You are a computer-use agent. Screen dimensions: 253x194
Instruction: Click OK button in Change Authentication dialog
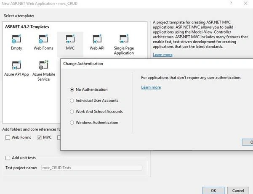coord(248,142)
